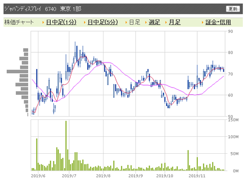The height and width of the screenshot is (185, 246).
Task: Click the 2019/11 date axis label
Action: coord(197,176)
